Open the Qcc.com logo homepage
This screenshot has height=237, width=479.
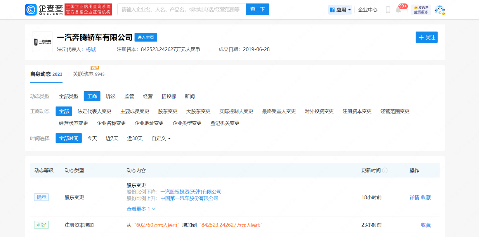[x=44, y=10]
